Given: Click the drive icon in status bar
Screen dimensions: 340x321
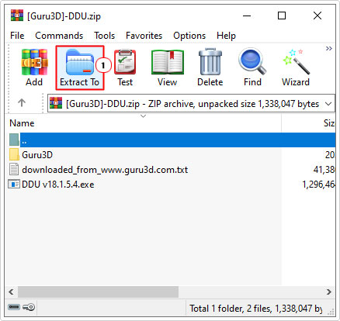Looking at the screenshot, I should click(x=14, y=307).
